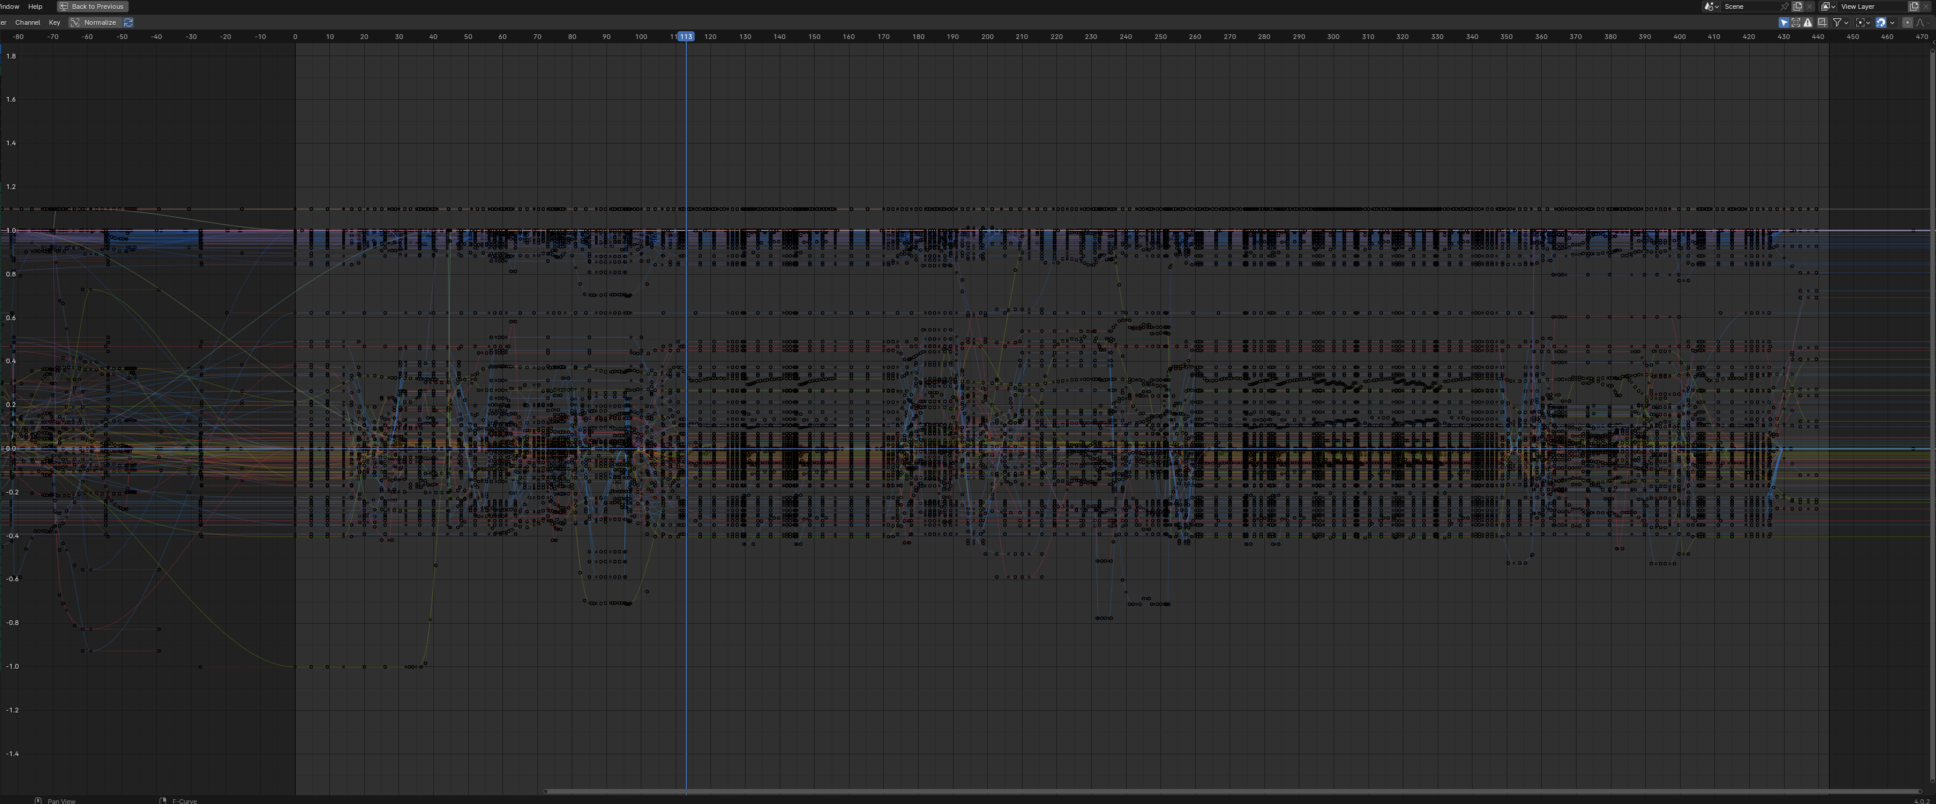Click create ghost curves icon

[1823, 22]
